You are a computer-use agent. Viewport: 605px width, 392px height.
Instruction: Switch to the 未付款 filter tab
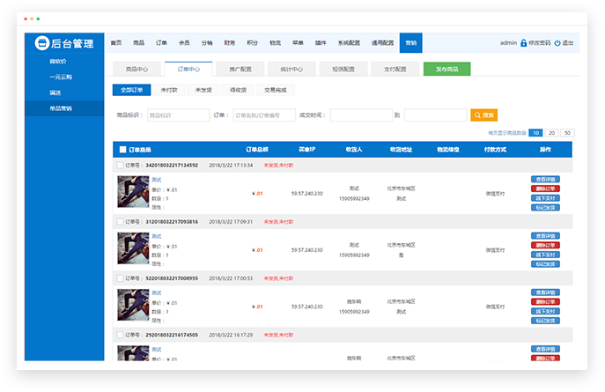169,90
